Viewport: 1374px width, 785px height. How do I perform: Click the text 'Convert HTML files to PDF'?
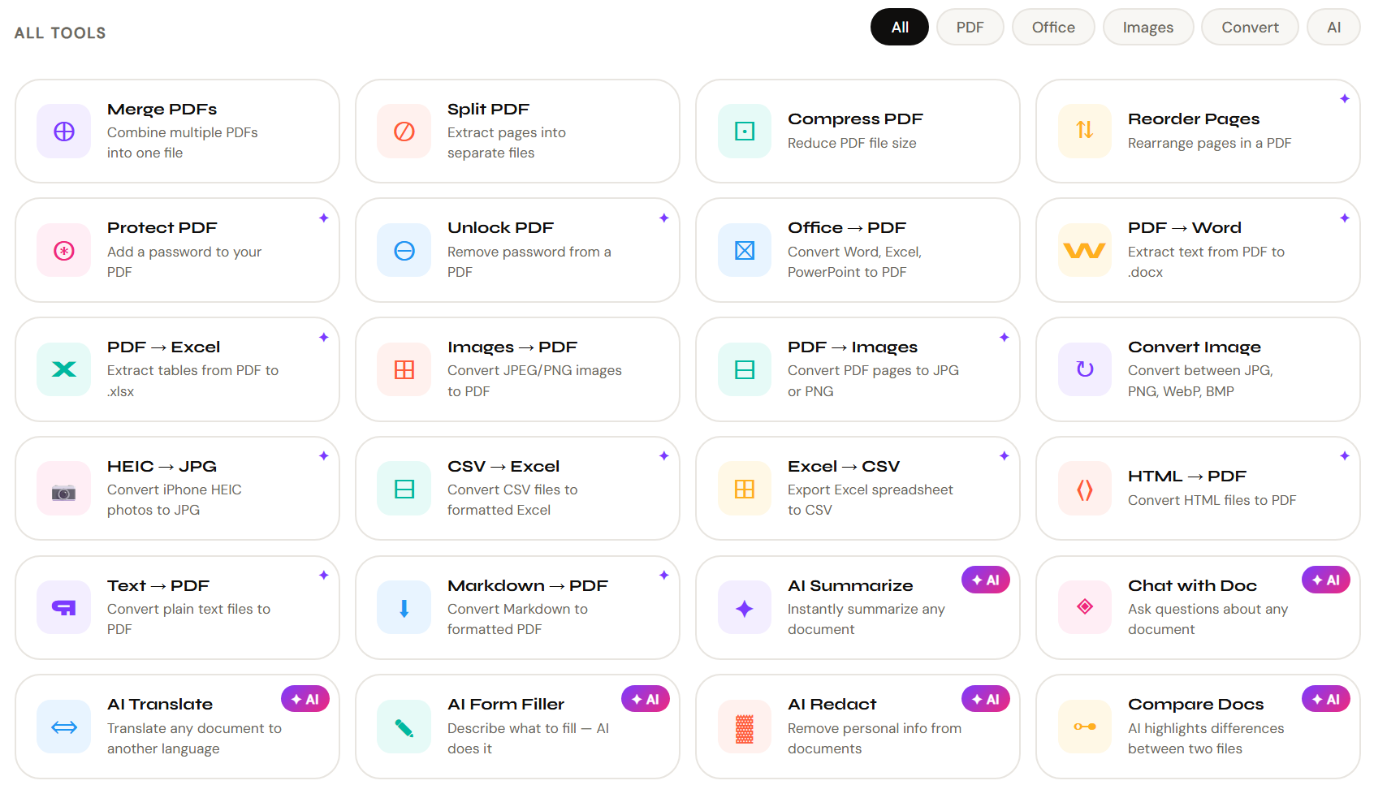[x=1212, y=500]
